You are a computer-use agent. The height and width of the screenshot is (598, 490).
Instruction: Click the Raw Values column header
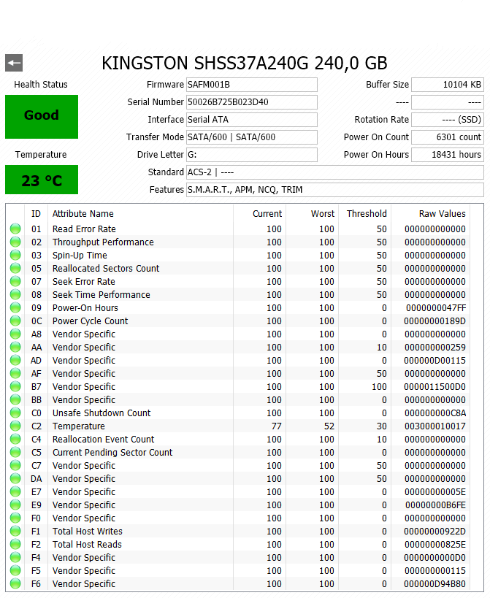pos(431,213)
